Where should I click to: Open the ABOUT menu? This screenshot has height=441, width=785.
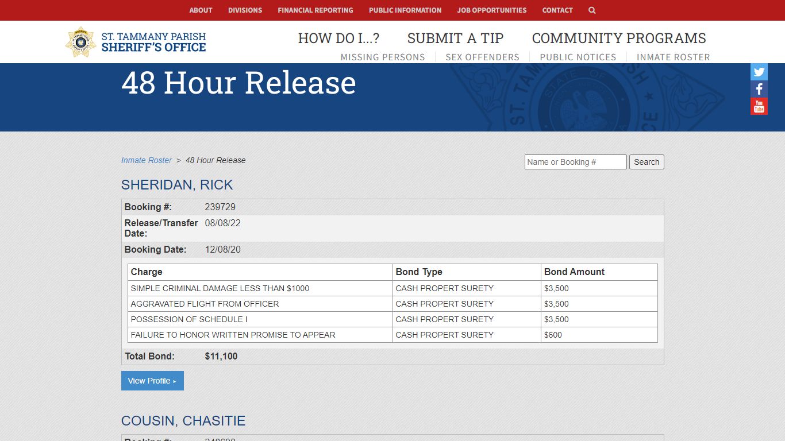[x=201, y=10]
